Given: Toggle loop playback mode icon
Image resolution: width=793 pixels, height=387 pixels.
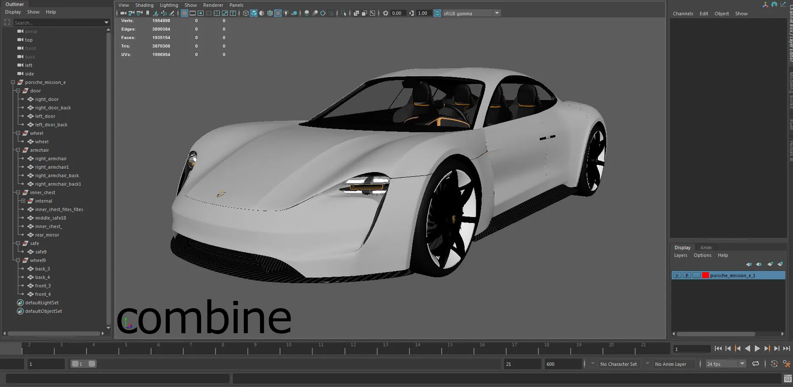Looking at the screenshot, I should [x=756, y=364].
